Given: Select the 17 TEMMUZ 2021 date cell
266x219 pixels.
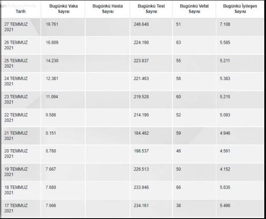Looking at the screenshot, I should (16, 208).
